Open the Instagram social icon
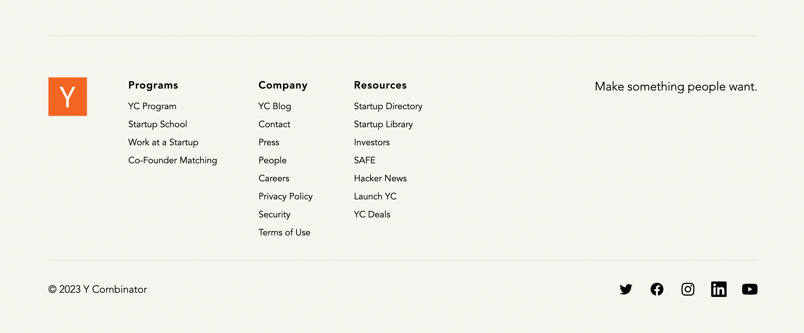Image resolution: width=804 pixels, height=333 pixels. [x=688, y=289]
